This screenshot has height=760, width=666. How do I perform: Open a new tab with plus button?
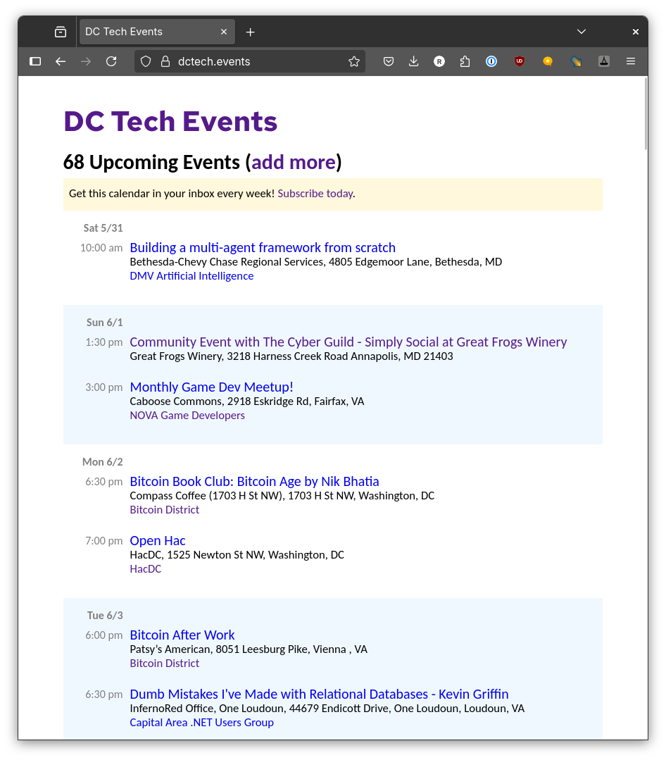[250, 32]
